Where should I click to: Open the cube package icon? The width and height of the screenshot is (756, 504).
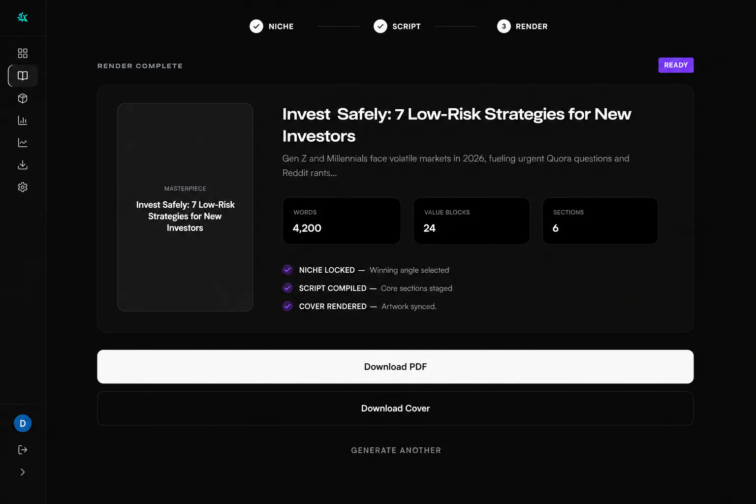(23, 98)
